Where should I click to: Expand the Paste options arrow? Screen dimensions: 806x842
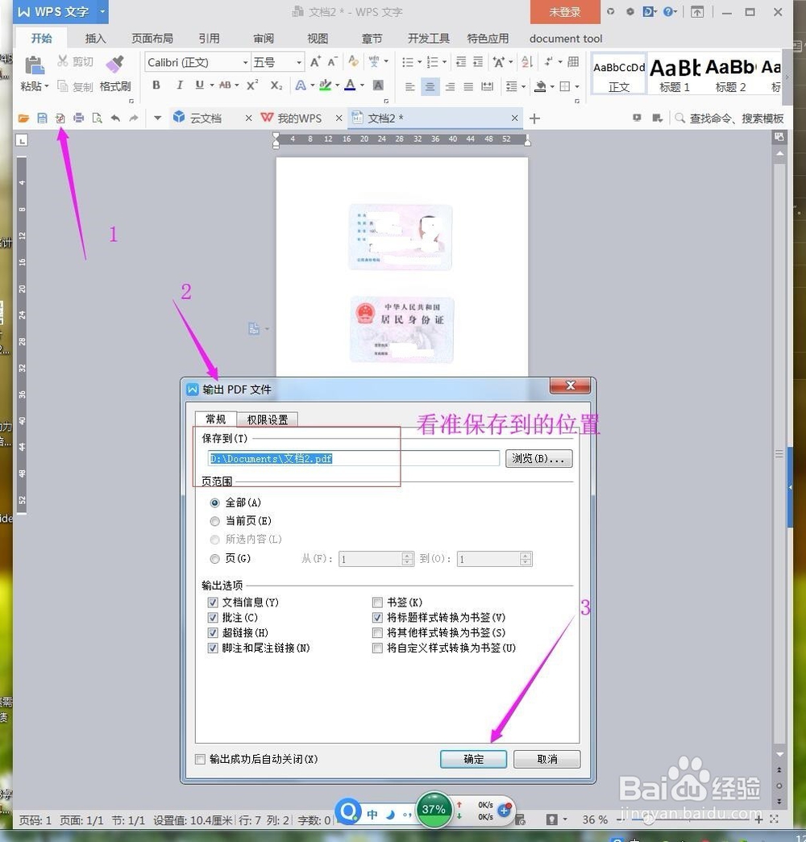click(x=47, y=86)
